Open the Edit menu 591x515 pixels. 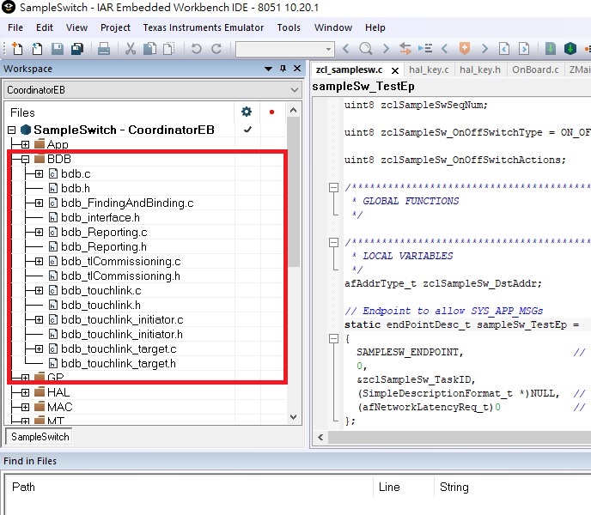click(45, 27)
